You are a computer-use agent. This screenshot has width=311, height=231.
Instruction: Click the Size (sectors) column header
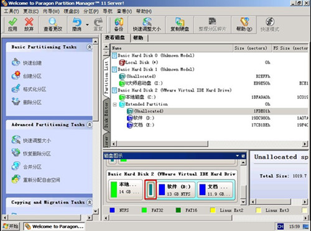tap(252, 48)
